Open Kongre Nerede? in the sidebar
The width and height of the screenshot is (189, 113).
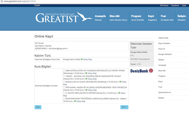pyautogui.click(x=165, y=54)
